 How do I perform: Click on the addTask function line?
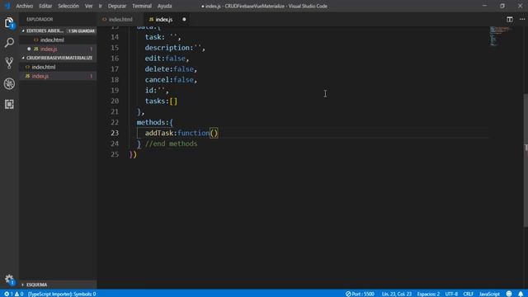coord(181,133)
